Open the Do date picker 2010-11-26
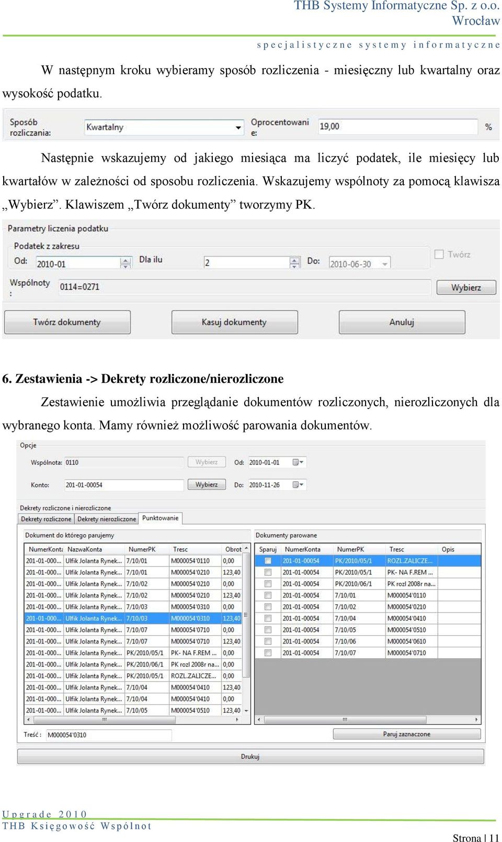The width and height of the screenshot is (502, 842). click(298, 485)
